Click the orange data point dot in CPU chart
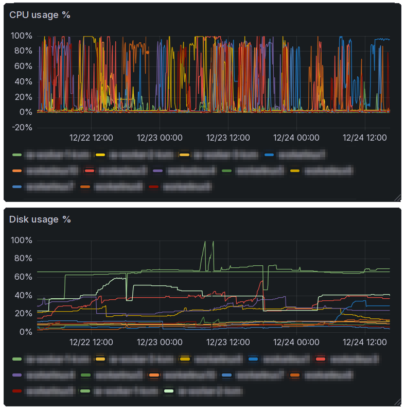The height and width of the screenshot is (409, 405). pos(148,52)
